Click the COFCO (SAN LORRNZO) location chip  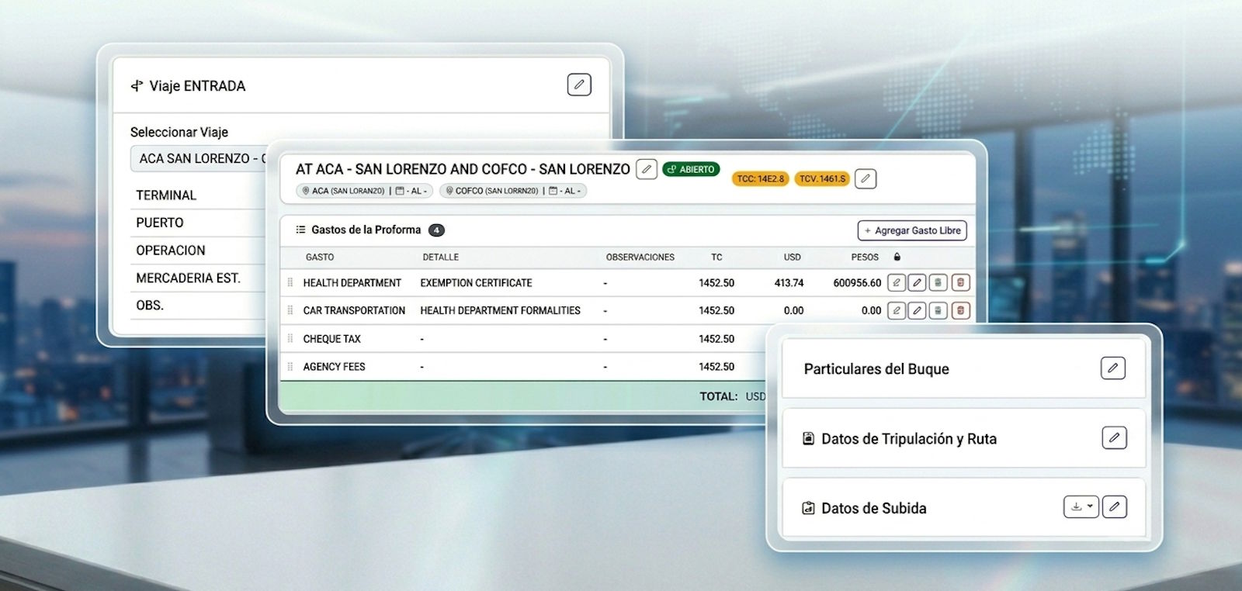point(513,191)
